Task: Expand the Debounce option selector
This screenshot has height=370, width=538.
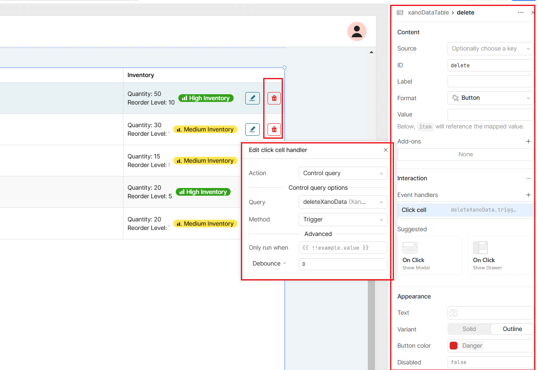Action: pyautogui.click(x=269, y=263)
